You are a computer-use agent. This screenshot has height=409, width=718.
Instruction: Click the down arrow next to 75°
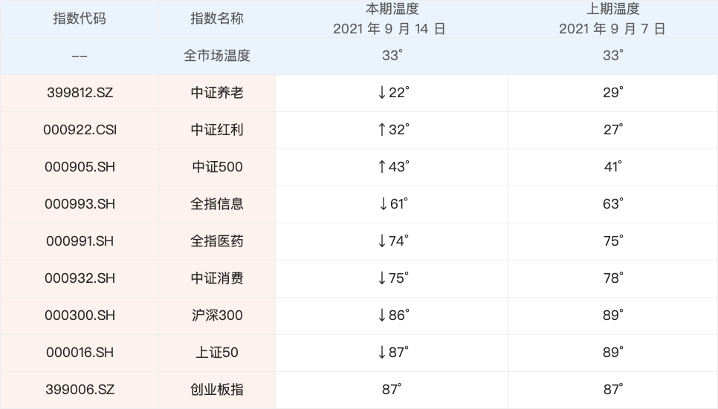point(382,278)
